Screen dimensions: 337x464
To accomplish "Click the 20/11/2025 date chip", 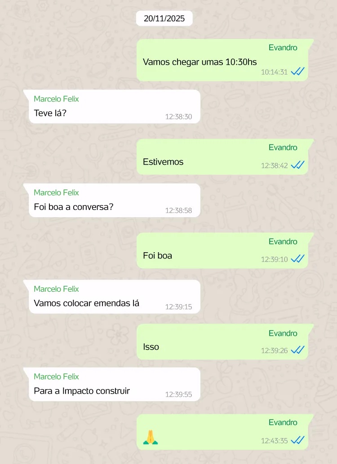I will coord(164,18).
